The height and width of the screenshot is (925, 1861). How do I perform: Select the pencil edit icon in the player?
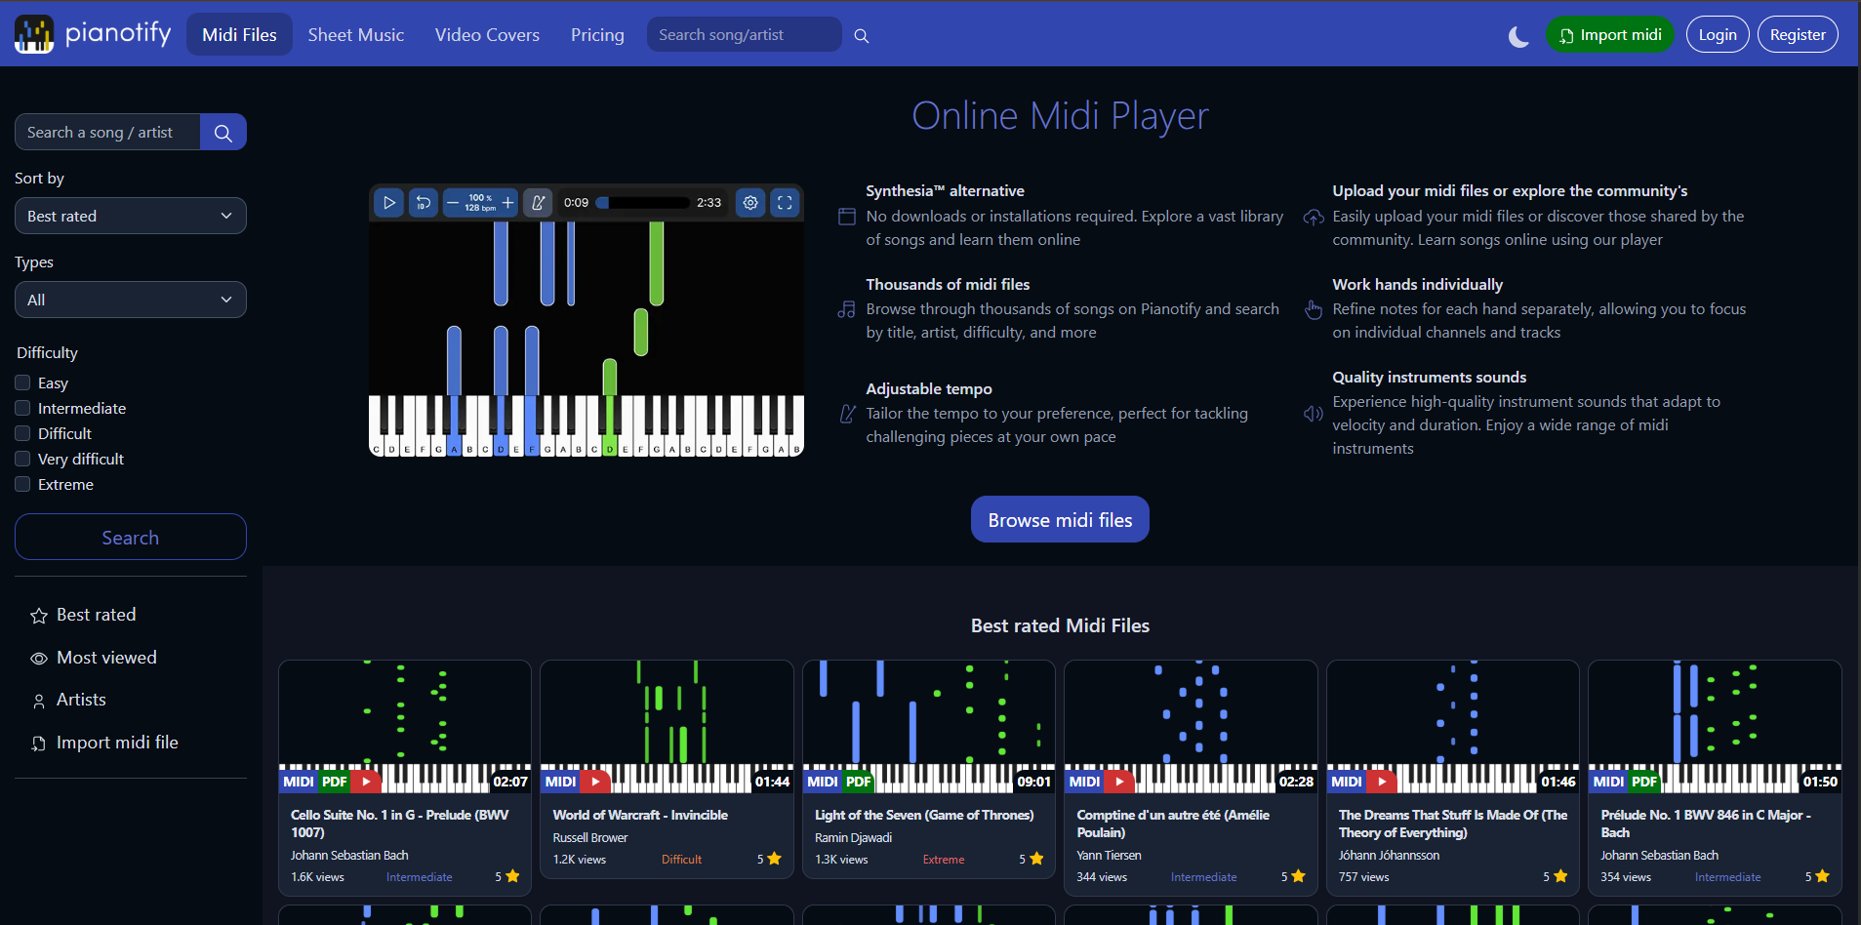pyautogui.click(x=538, y=202)
